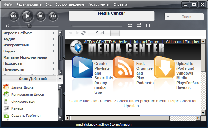Click the yellow download arrow icon

click(164, 67)
